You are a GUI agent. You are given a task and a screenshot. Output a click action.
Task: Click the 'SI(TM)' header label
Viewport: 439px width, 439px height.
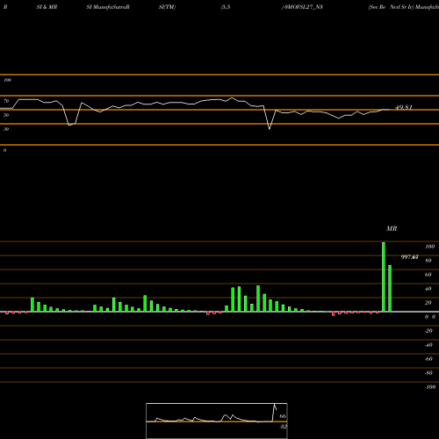point(167,7)
